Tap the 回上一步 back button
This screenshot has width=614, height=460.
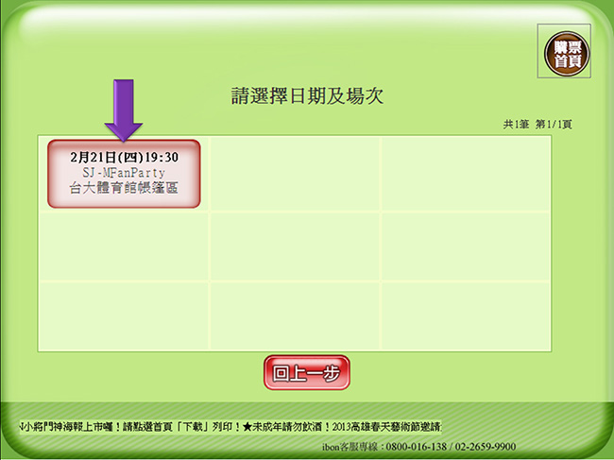(307, 373)
